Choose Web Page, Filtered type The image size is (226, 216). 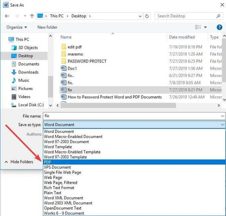134,182
